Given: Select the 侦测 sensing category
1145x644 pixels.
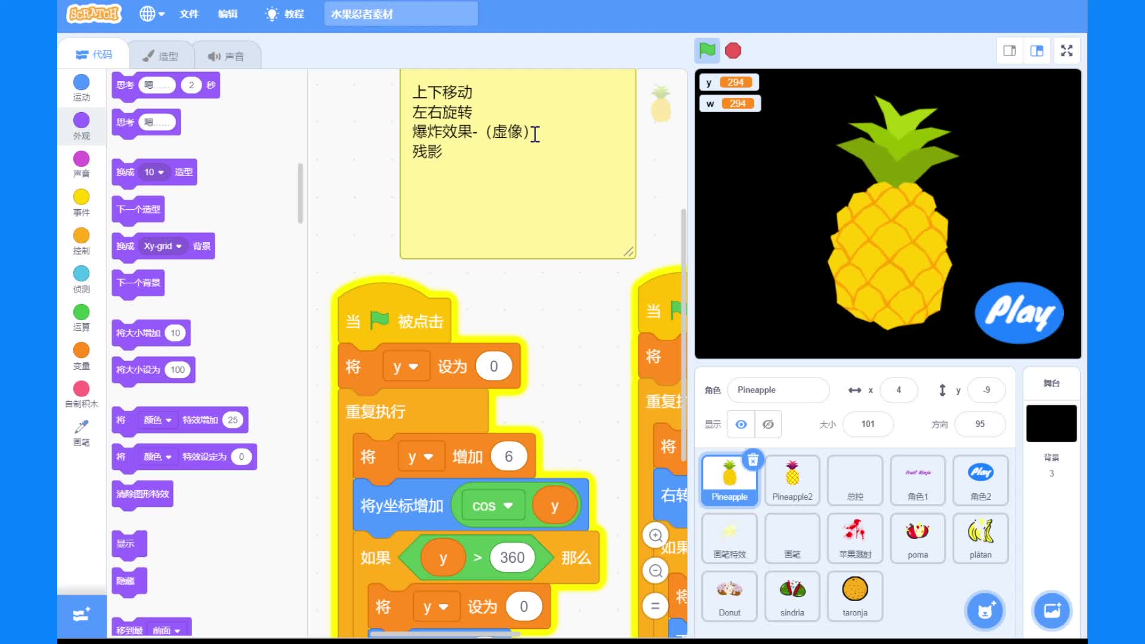Looking at the screenshot, I should pos(81,280).
